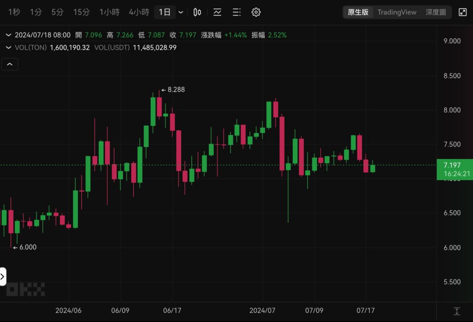The height and width of the screenshot is (322, 473).
Task: Select the 4小時 timeframe
Action: click(x=139, y=12)
